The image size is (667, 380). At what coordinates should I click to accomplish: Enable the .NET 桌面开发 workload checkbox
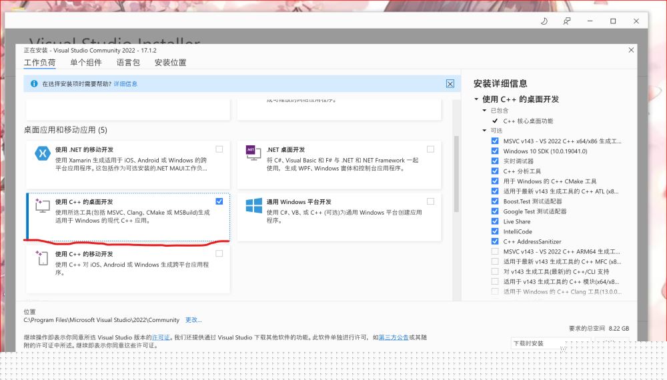(430, 149)
